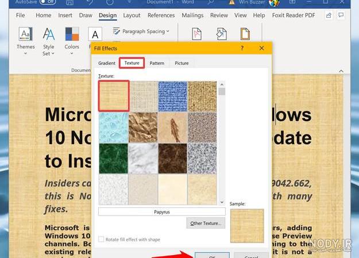359x258 pixels.
Task: Click the Watermark page icon
Action: click(196, 34)
